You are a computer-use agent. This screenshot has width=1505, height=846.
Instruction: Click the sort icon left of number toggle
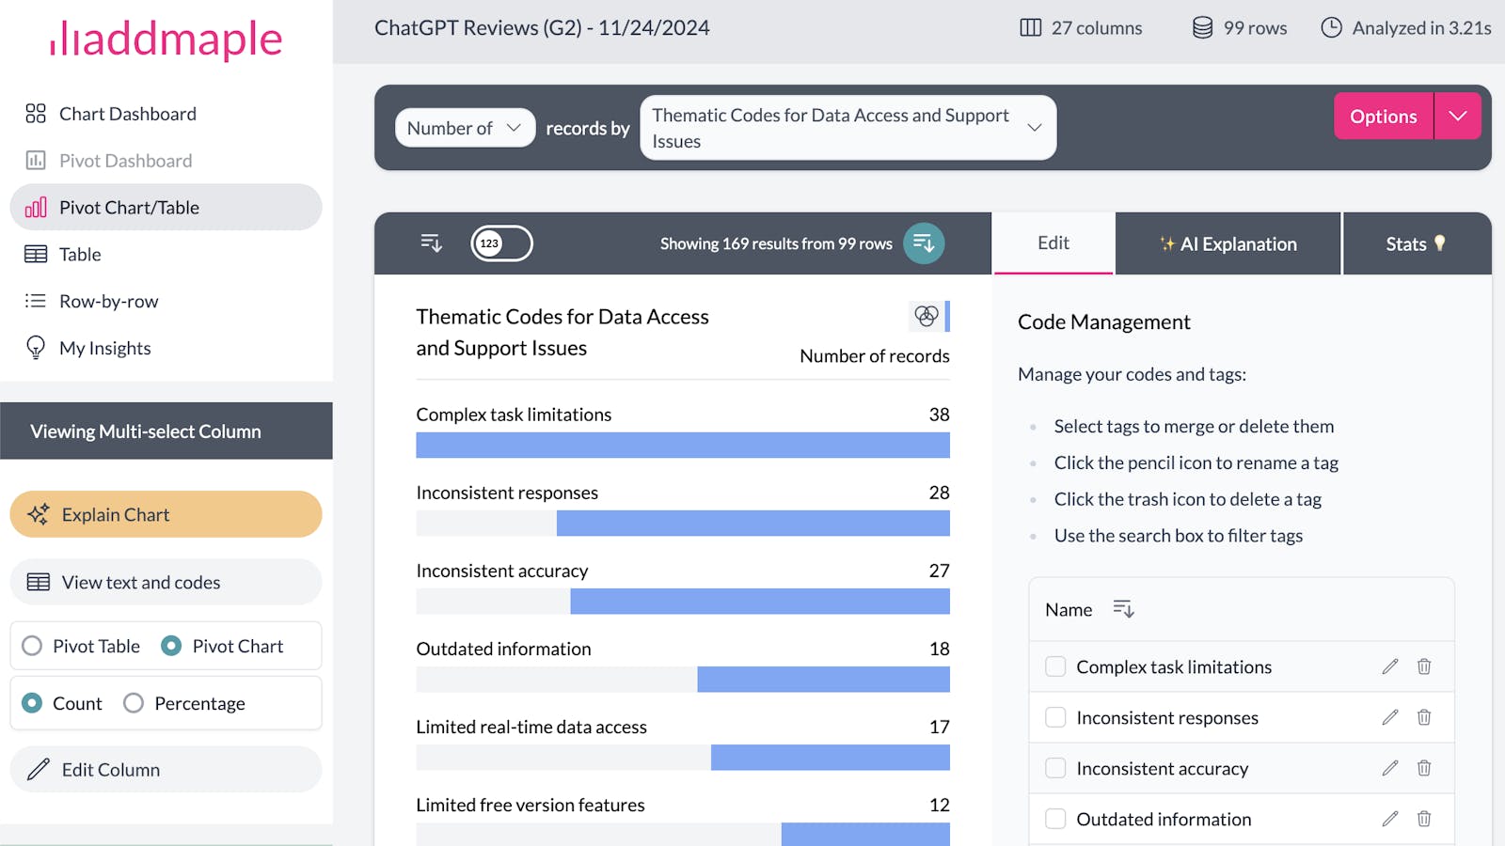[431, 243]
